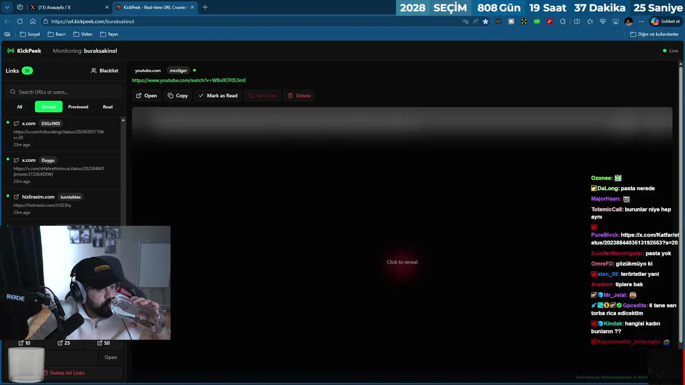The image size is (685, 385).
Task: Open the x.com link posted by Duygu
Action: tap(62, 171)
